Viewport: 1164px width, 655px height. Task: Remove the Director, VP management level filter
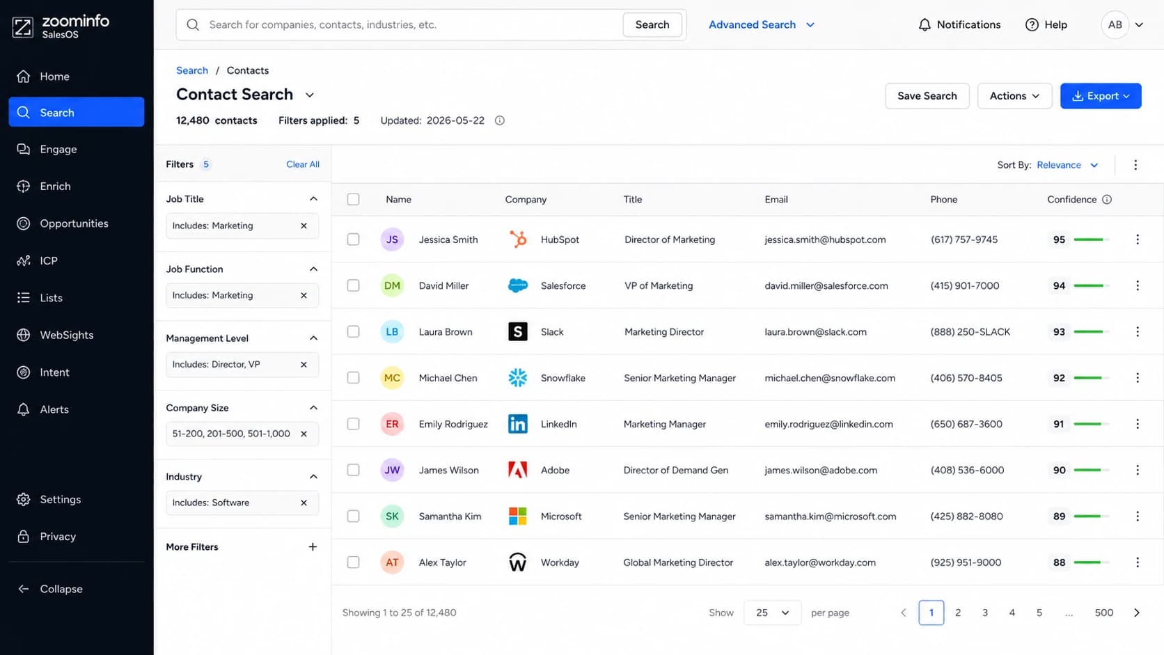click(x=304, y=364)
